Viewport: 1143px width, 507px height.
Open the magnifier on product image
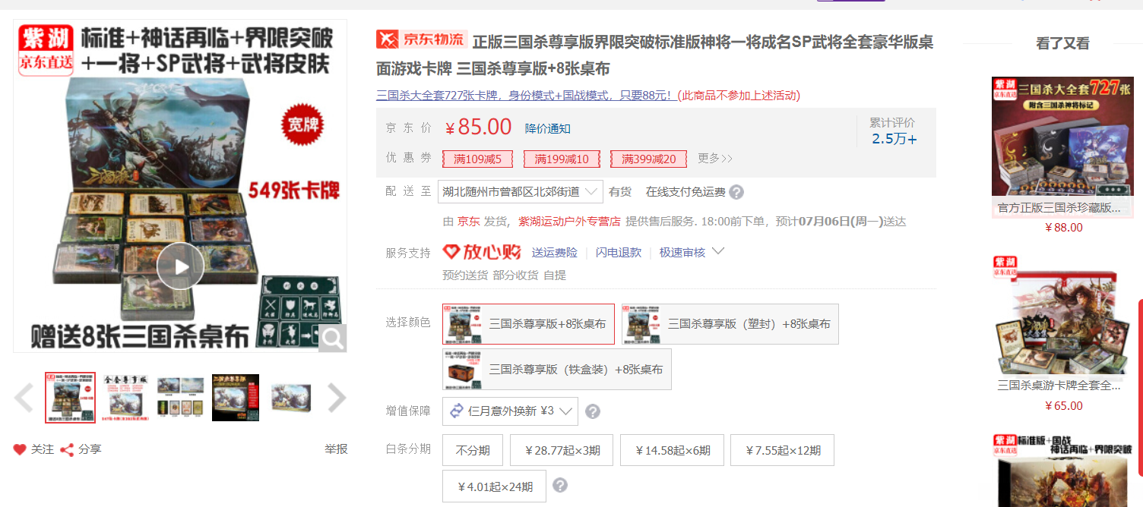click(333, 339)
